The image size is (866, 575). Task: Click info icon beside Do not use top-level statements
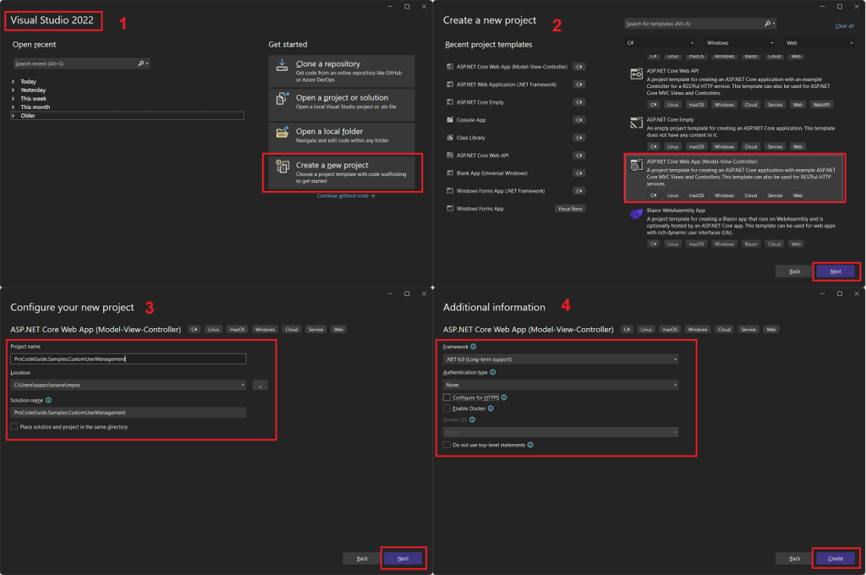pyautogui.click(x=530, y=445)
